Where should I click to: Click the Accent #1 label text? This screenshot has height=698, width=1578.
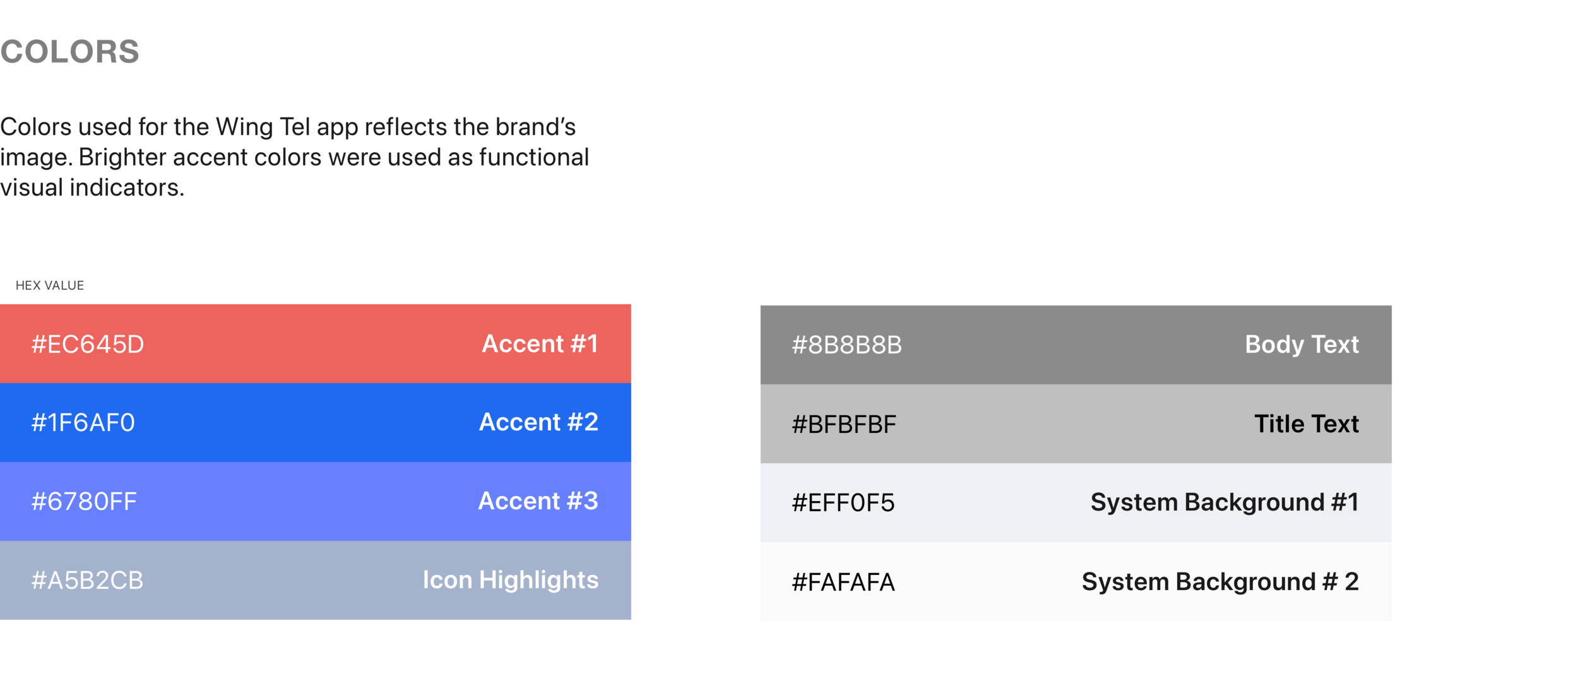[540, 344]
